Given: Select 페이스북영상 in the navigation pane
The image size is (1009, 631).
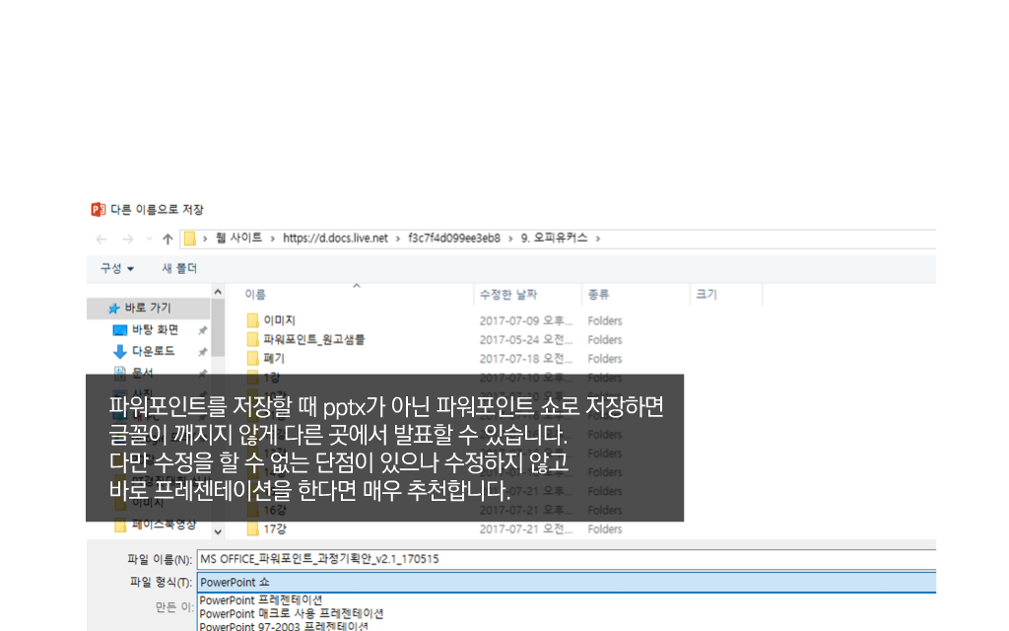Looking at the screenshot, I should click(x=164, y=525).
